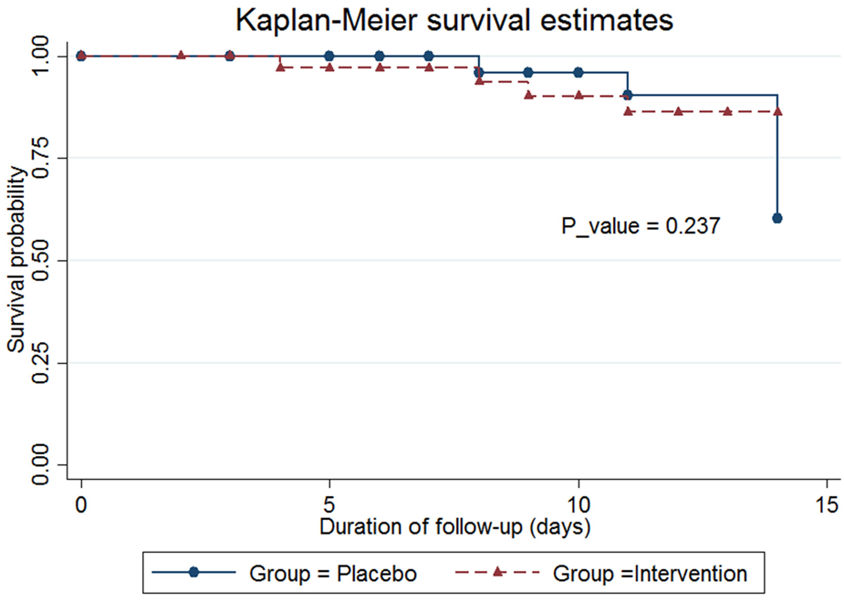The image size is (844, 602).
Task: Click the "Group =Intervention" legend label
Action: coord(650,574)
